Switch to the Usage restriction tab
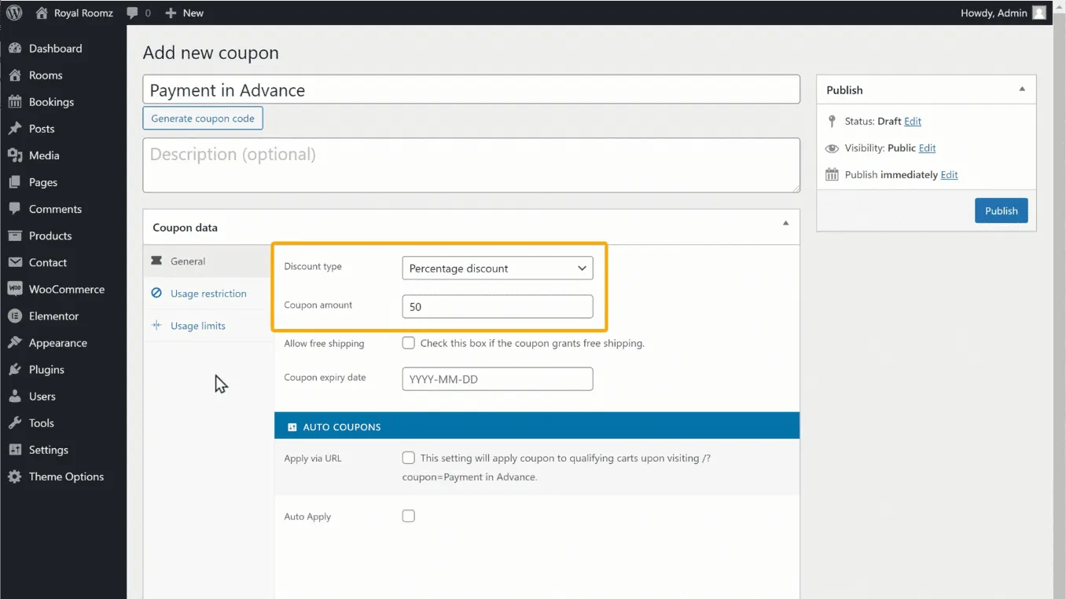 (208, 294)
